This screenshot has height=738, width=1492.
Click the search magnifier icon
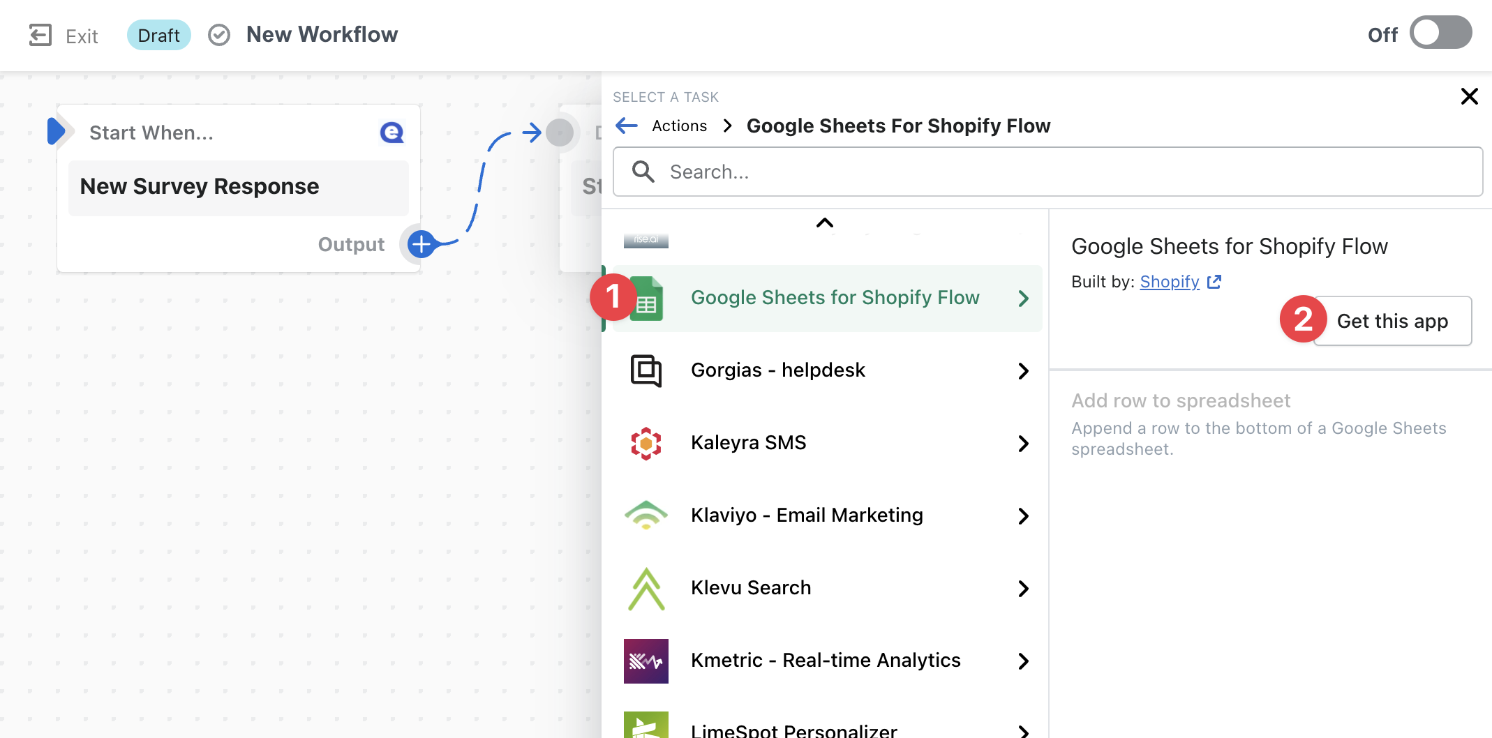pyautogui.click(x=643, y=172)
